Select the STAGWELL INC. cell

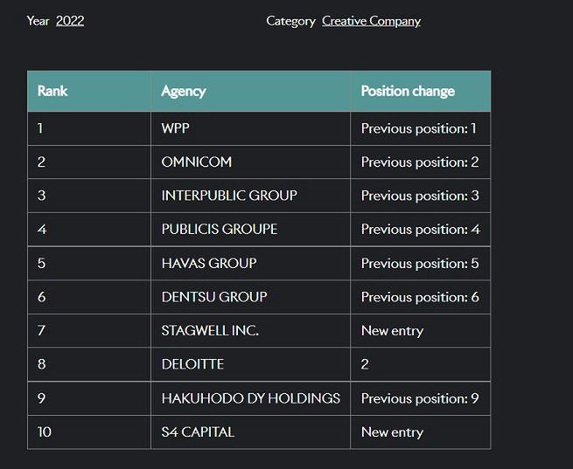210,331
